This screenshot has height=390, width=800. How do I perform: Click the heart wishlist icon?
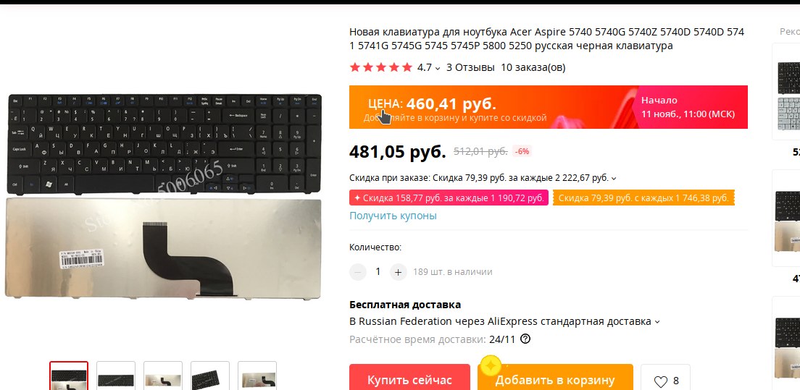[x=661, y=381]
